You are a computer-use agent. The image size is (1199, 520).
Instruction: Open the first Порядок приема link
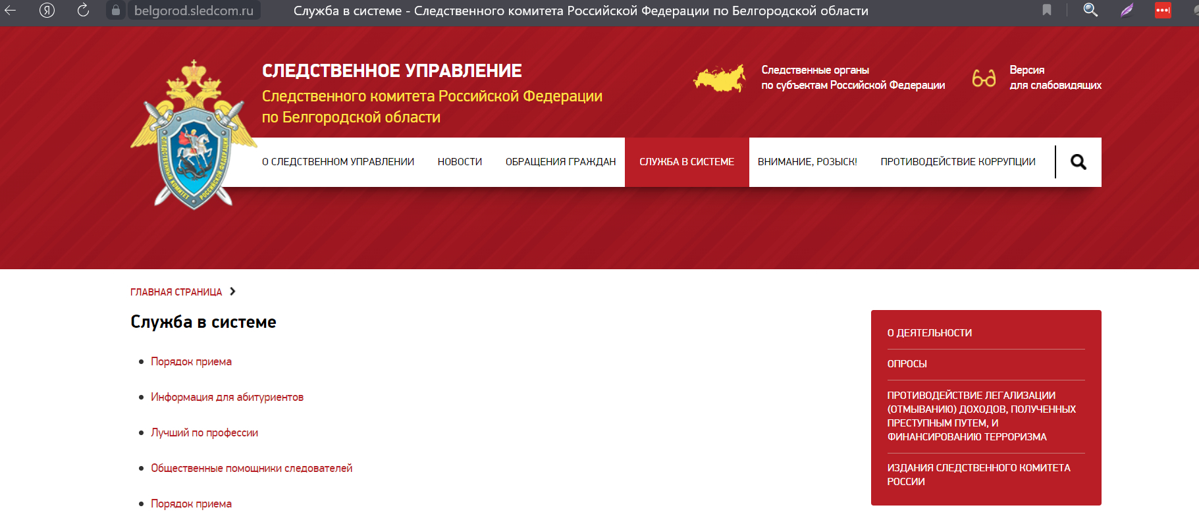(x=191, y=361)
